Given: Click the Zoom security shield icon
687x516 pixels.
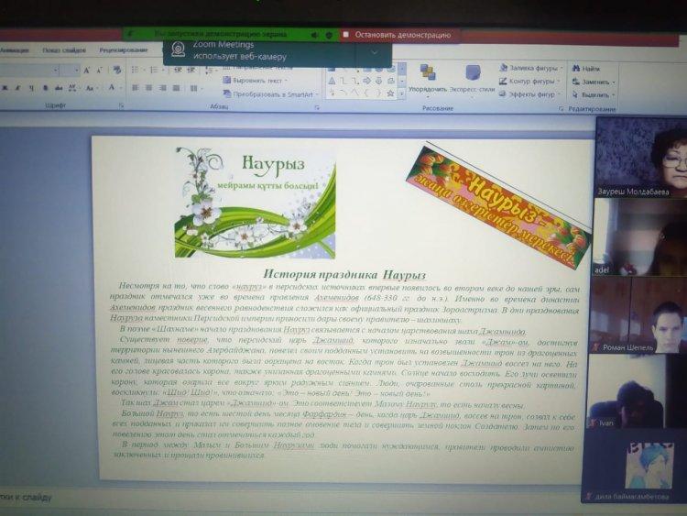Looking at the screenshot, I should point(329,35).
